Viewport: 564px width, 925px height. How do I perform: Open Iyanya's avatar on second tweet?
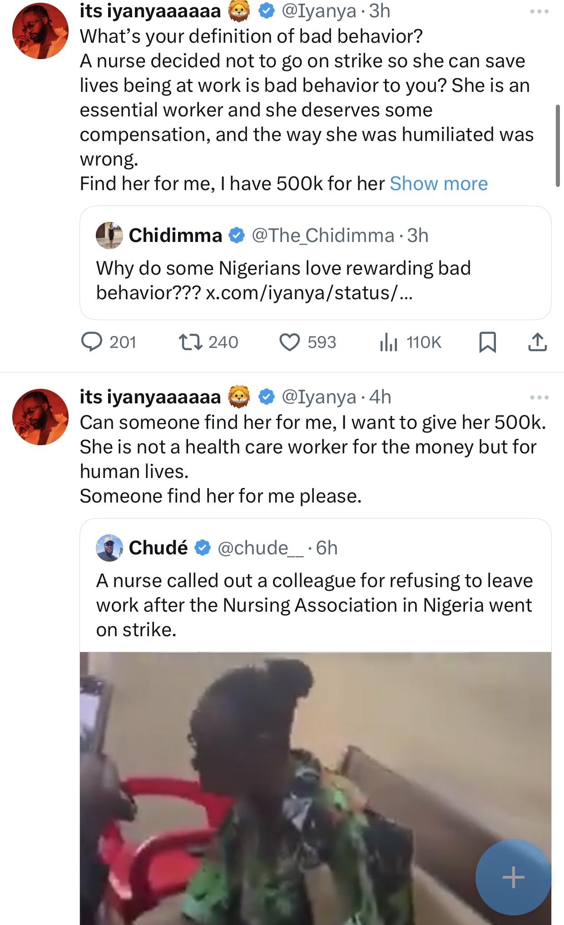[x=40, y=417]
